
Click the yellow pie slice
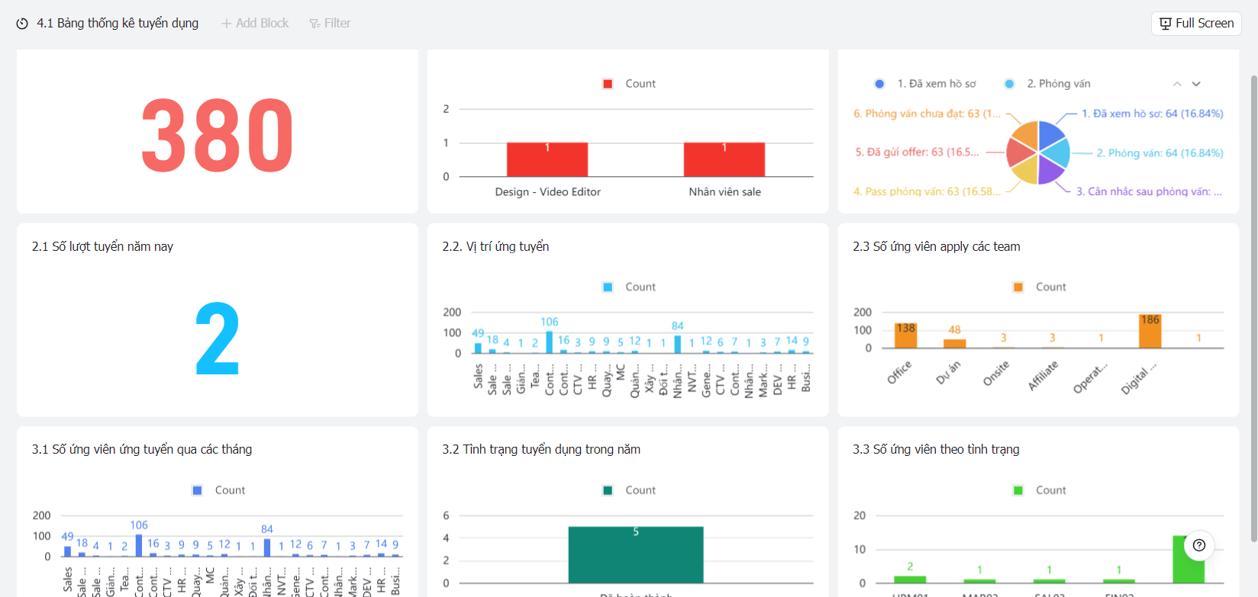click(x=1027, y=170)
